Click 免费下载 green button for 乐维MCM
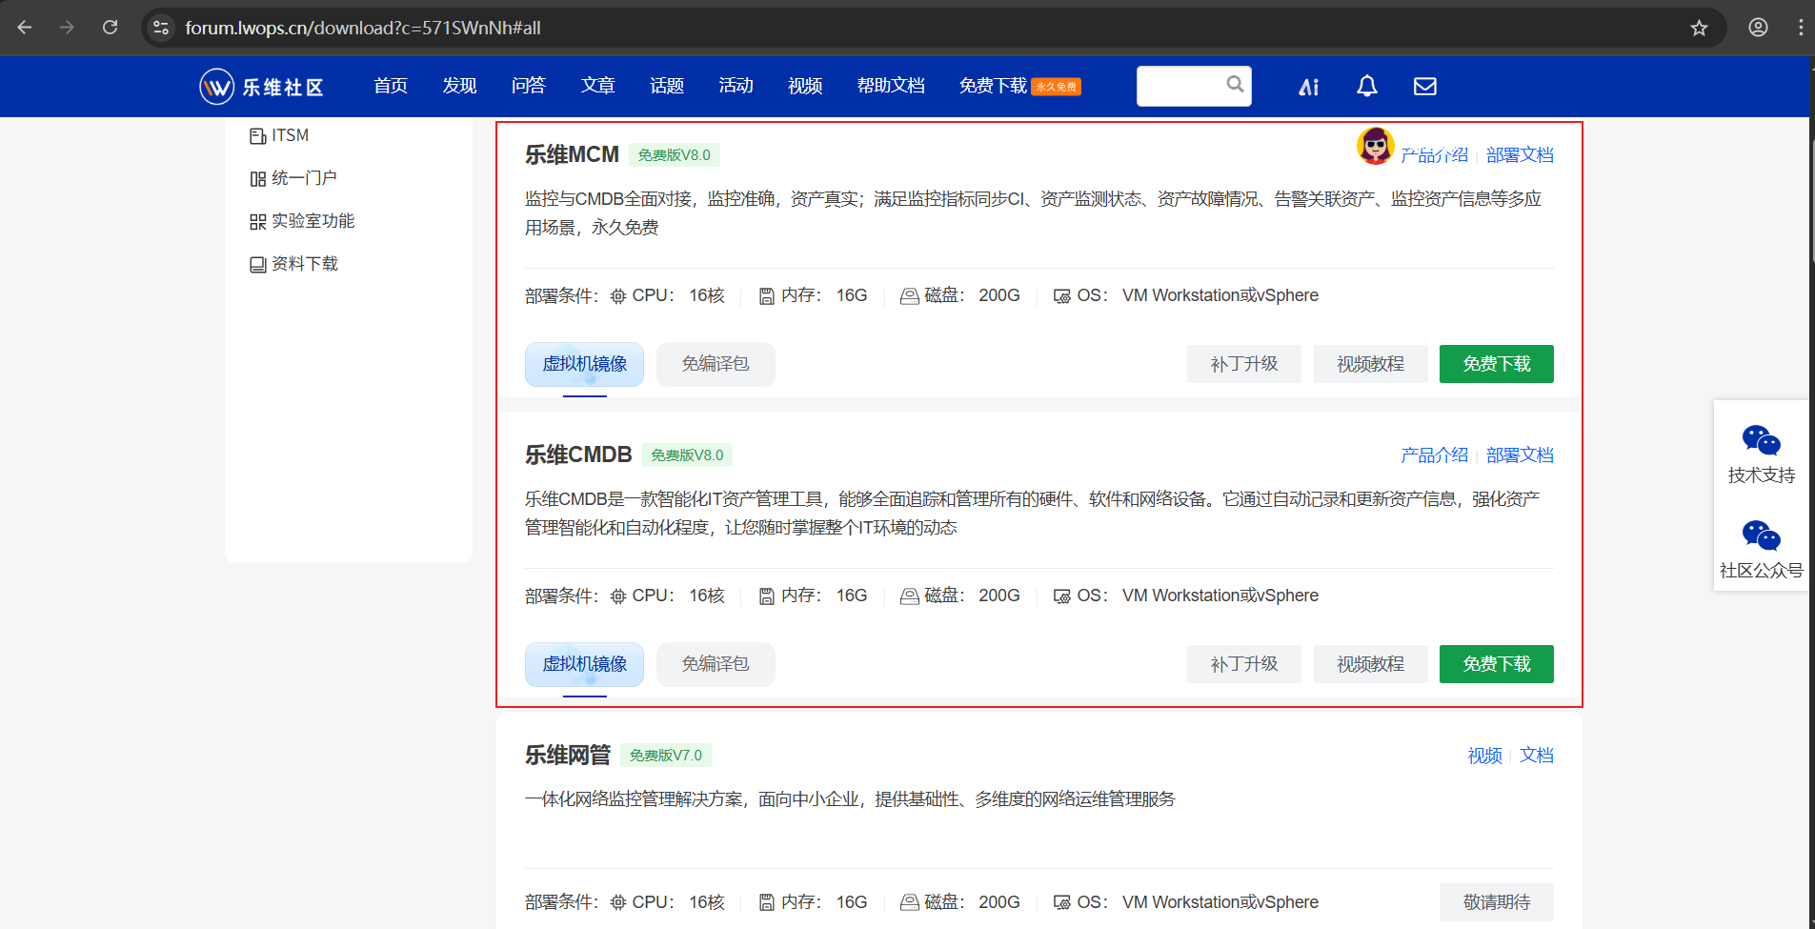 (x=1497, y=364)
